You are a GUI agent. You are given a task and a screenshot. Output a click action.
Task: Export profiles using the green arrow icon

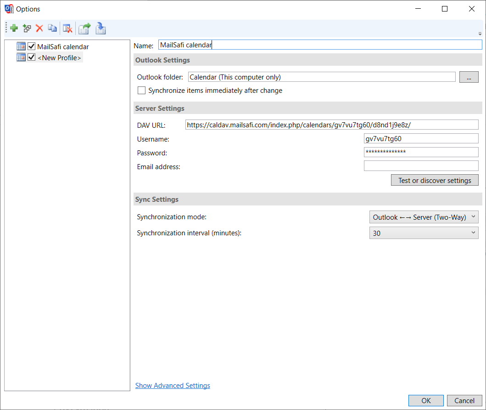84,28
